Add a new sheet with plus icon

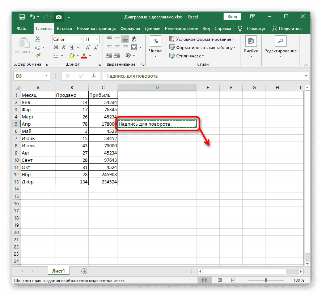84,271
